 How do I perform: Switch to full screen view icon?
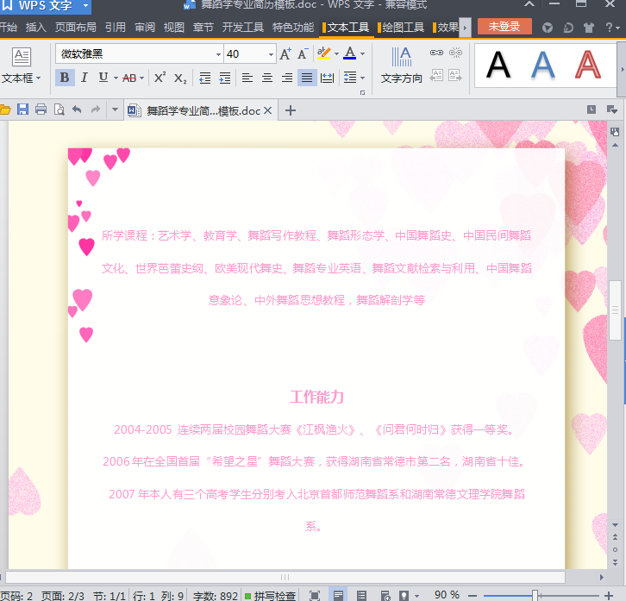(x=315, y=596)
